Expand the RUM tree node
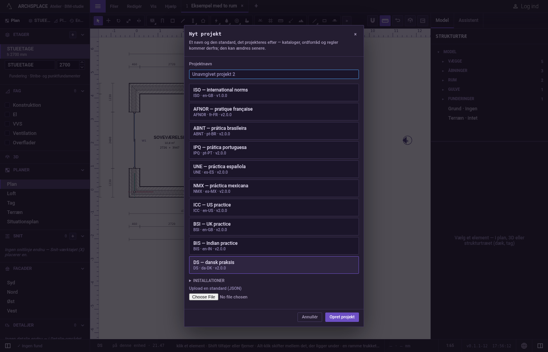Viewport: 548px width, 352px height. click(443, 80)
